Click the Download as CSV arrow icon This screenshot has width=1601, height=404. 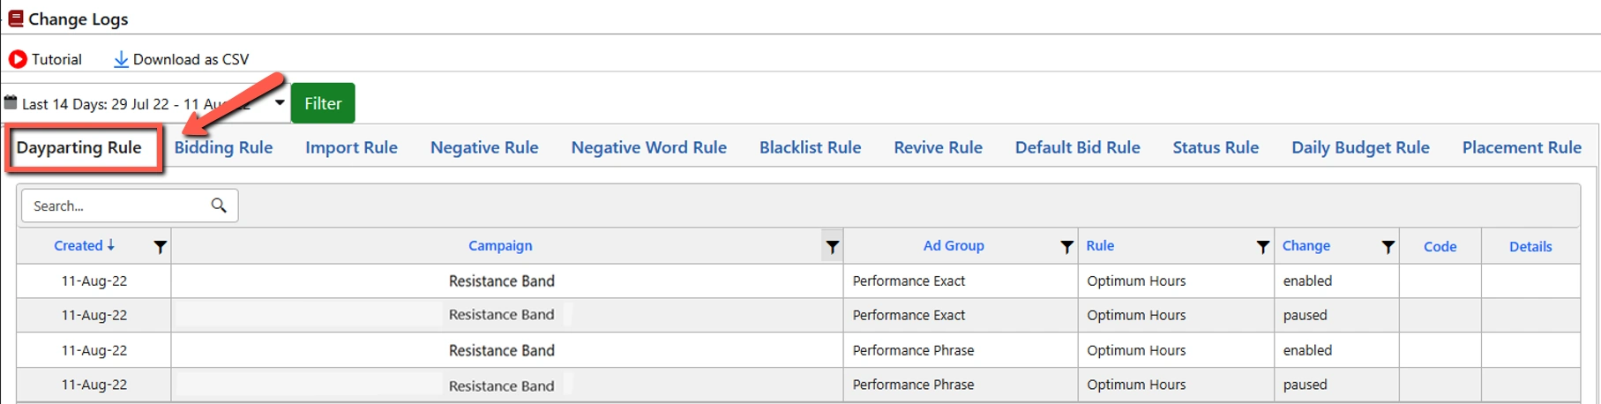click(121, 59)
